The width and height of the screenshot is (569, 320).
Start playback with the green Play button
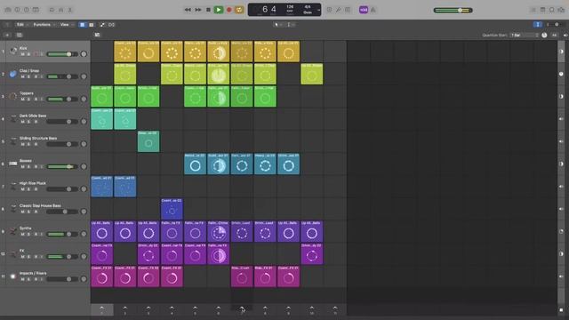tap(218, 10)
